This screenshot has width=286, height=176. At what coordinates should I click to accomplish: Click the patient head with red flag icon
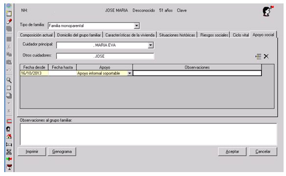pos(268,11)
